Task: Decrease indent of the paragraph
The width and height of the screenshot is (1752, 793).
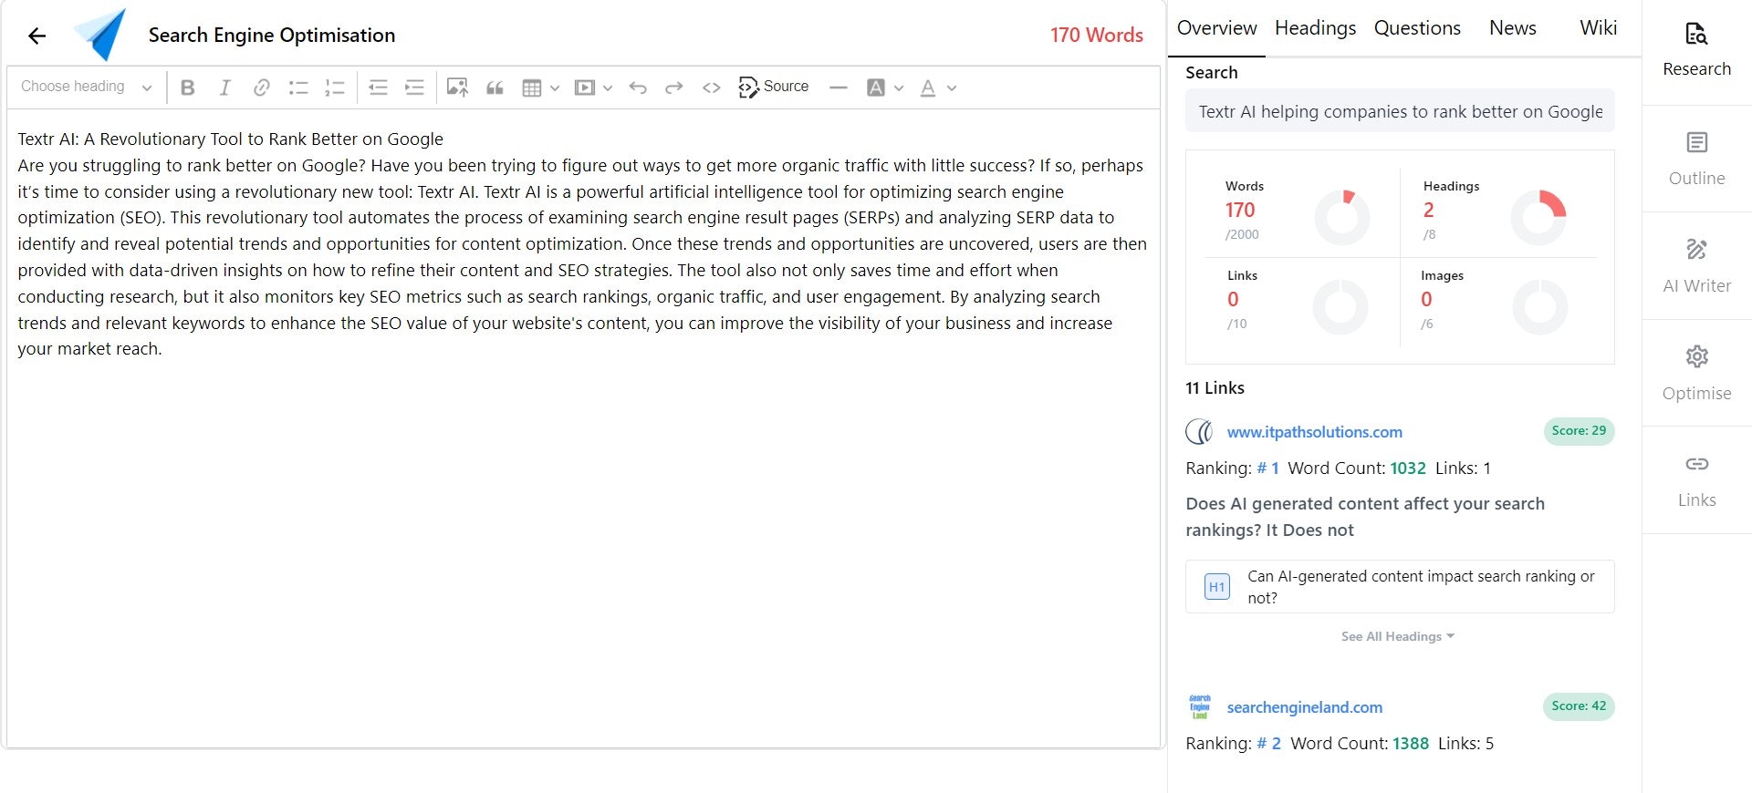Action: coord(378,88)
